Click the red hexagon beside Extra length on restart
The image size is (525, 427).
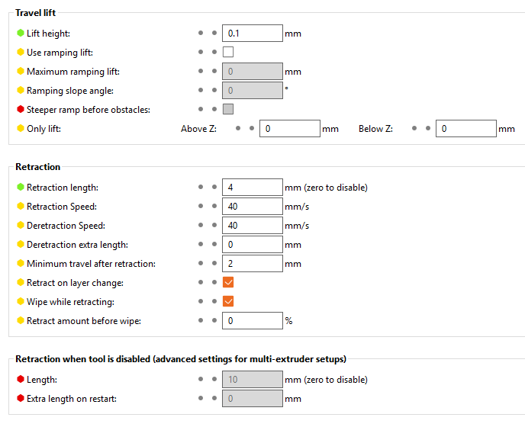pos(21,398)
